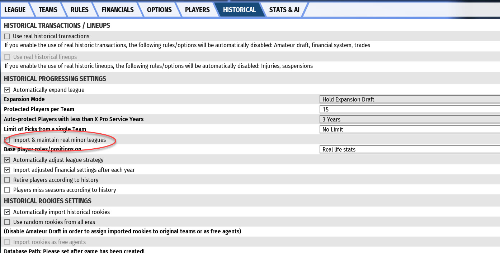Switch to the Players tab

point(197,10)
